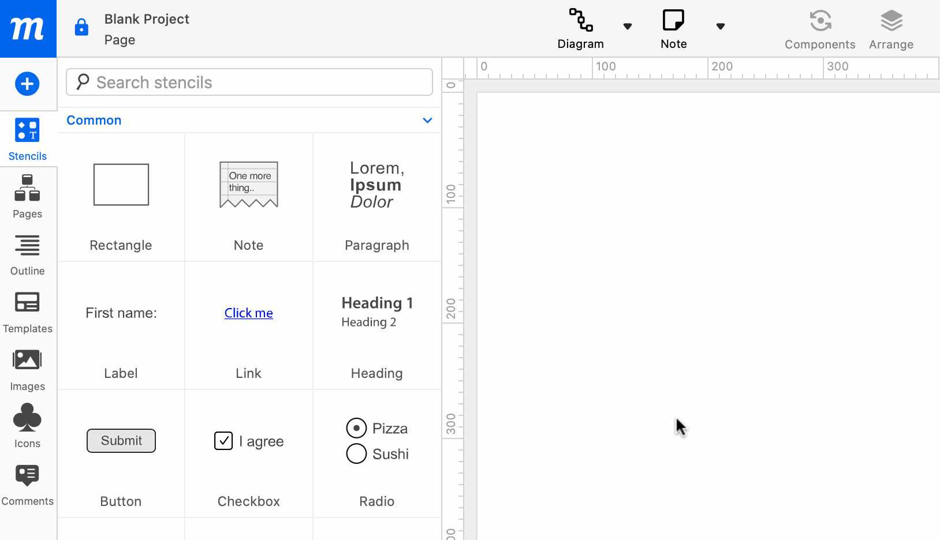Viewport: 940px width, 540px height.
Task: Open the Templates panel
Action: [27, 312]
